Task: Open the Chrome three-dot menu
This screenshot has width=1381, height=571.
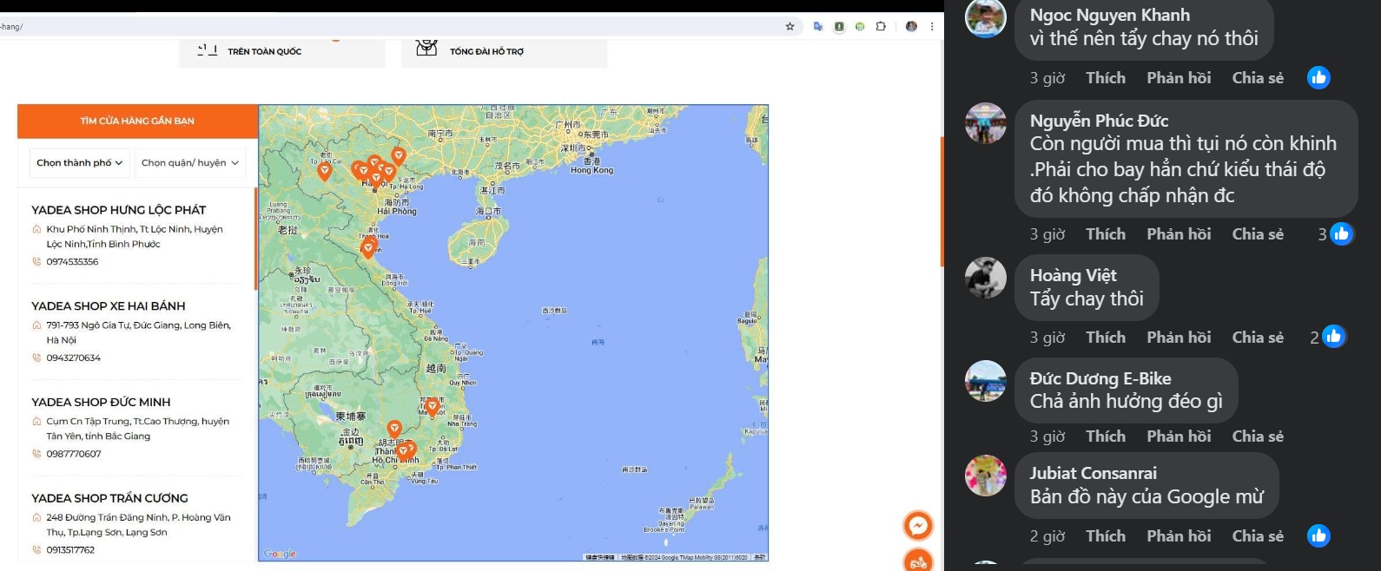Action: (932, 26)
